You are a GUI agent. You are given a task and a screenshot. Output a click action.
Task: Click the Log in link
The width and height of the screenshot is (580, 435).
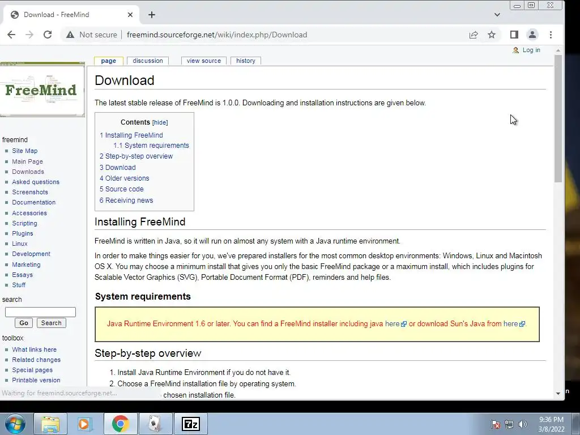pyautogui.click(x=531, y=50)
